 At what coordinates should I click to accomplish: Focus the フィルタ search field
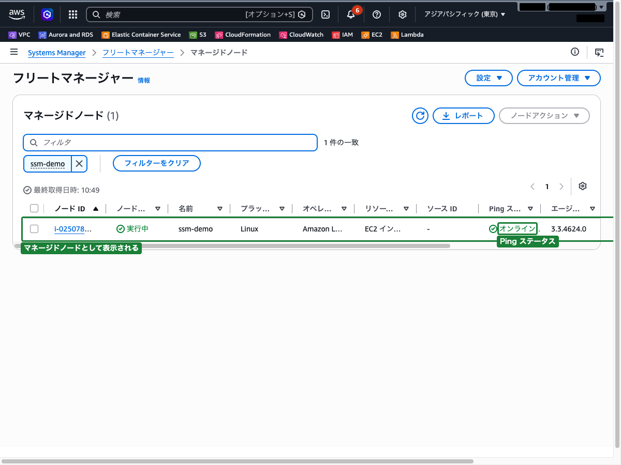(x=170, y=143)
